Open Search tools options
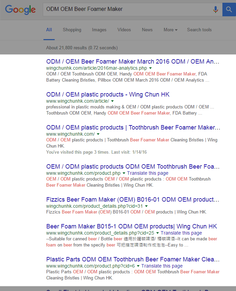Viewport: 236px width, 291px height. [199, 30]
